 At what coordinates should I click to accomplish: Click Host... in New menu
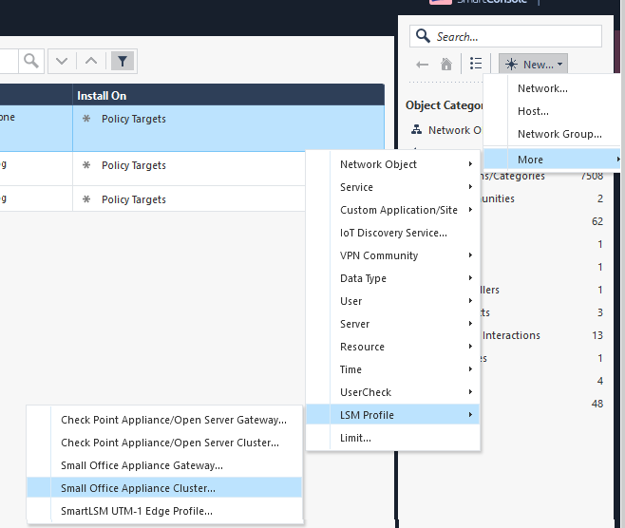pos(533,111)
